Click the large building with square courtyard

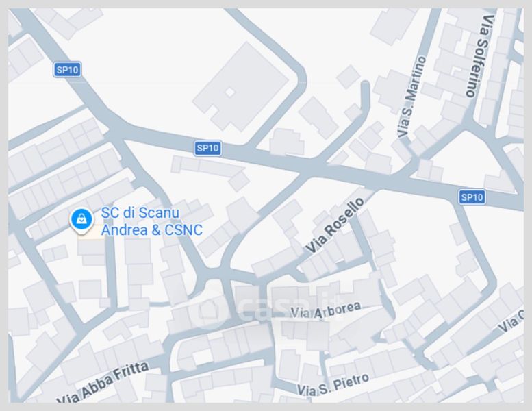[241, 86]
